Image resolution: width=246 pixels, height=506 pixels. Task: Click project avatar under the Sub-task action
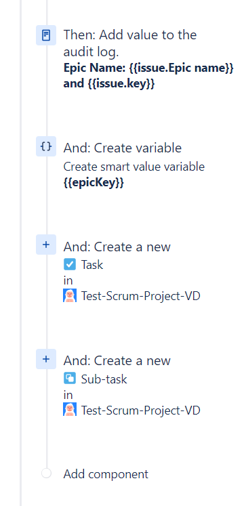pos(70,409)
